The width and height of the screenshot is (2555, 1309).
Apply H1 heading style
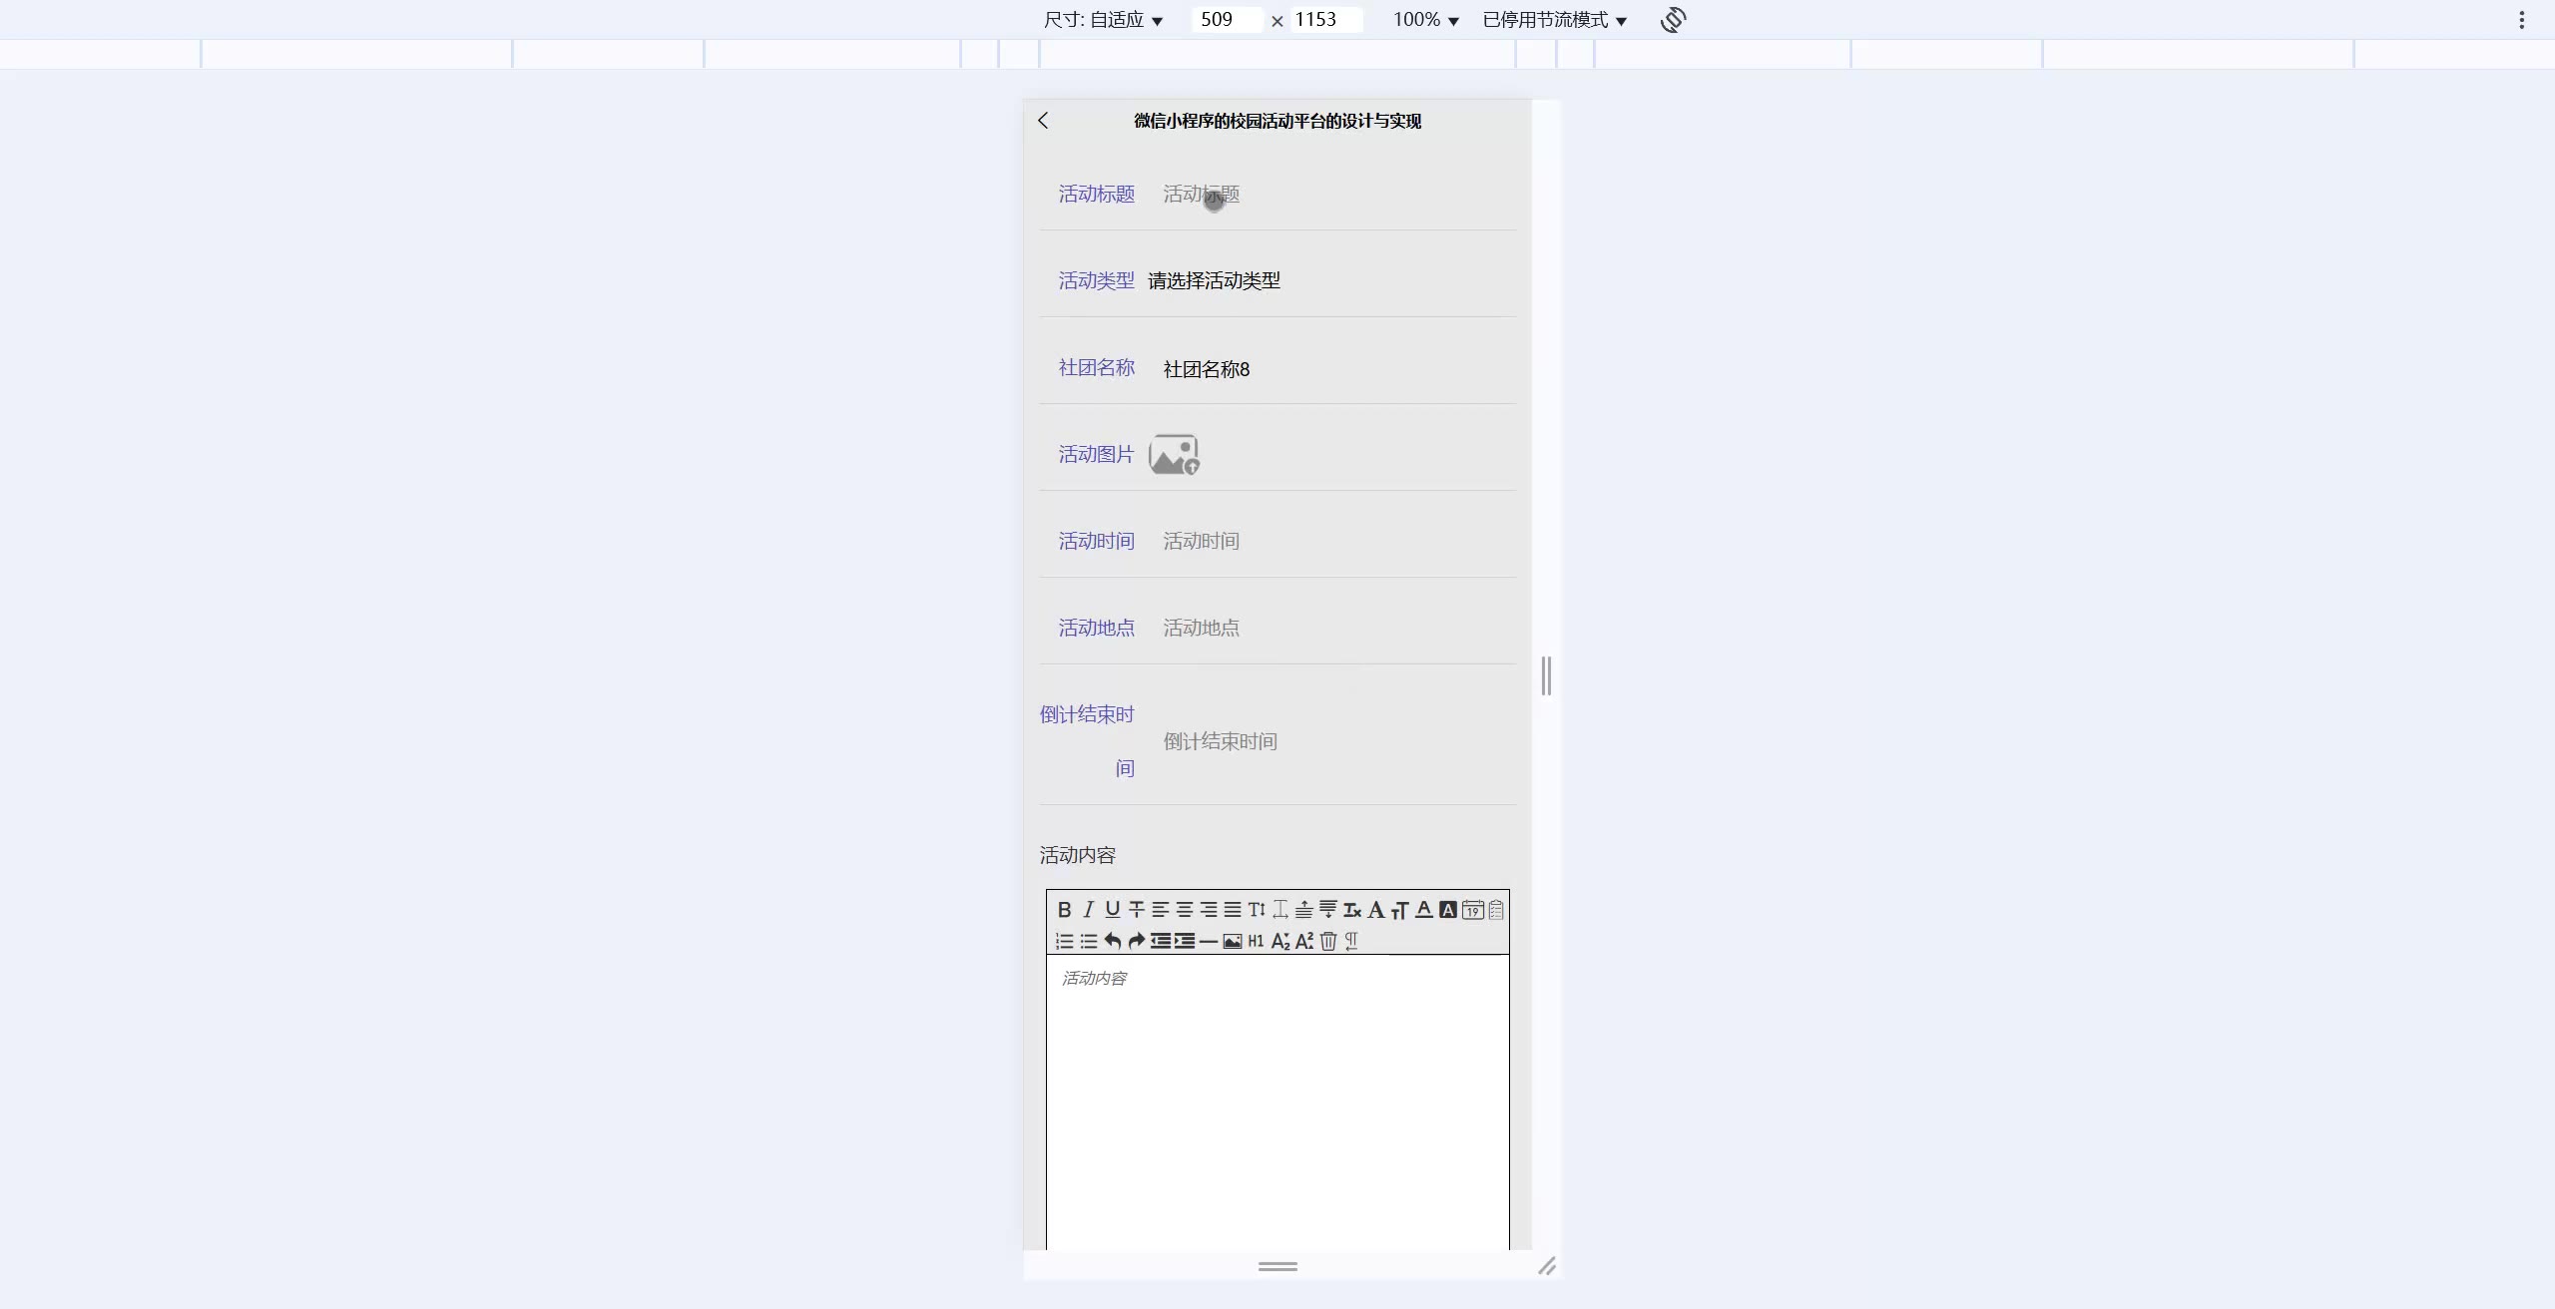point(1256,941)
